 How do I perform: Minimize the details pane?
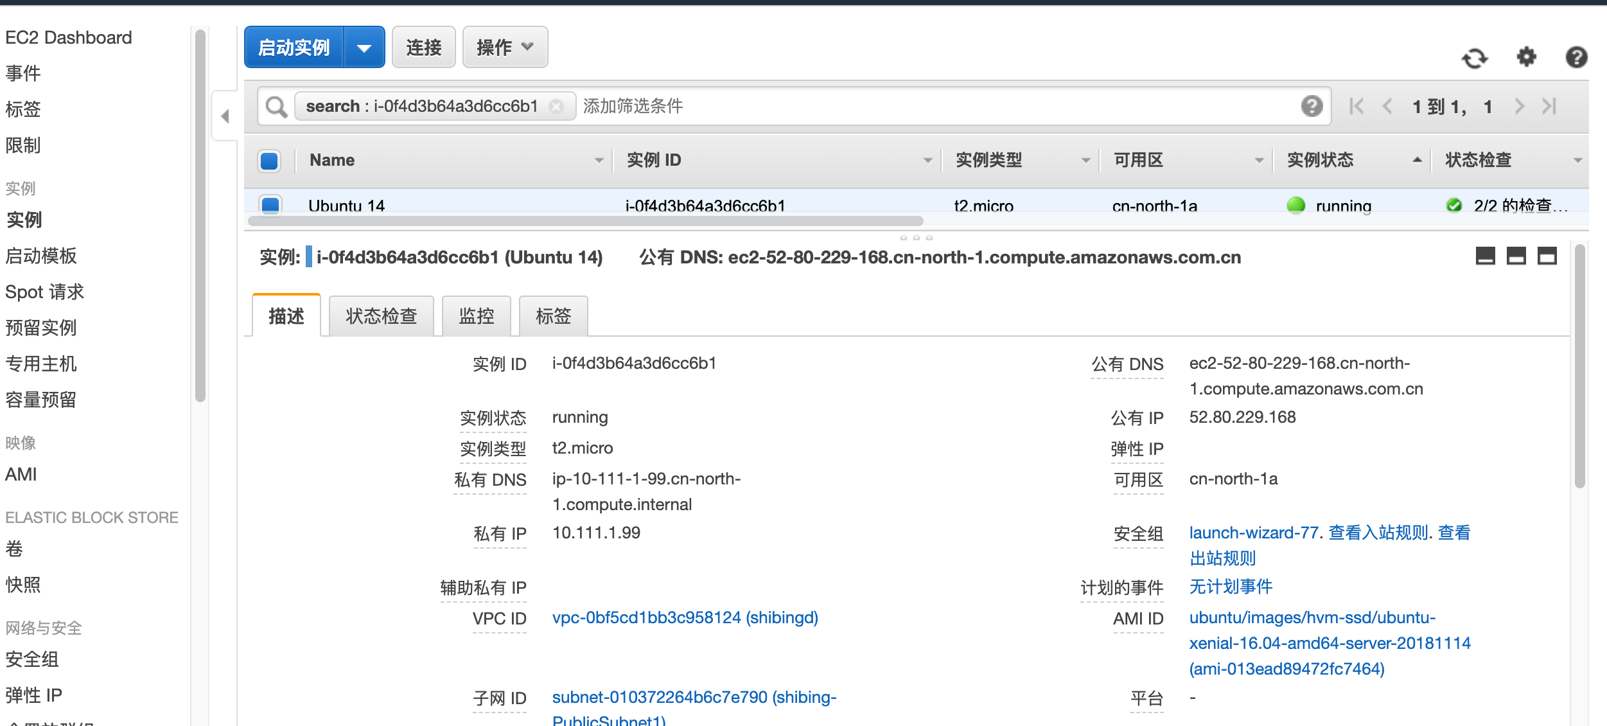point(1485,256)
